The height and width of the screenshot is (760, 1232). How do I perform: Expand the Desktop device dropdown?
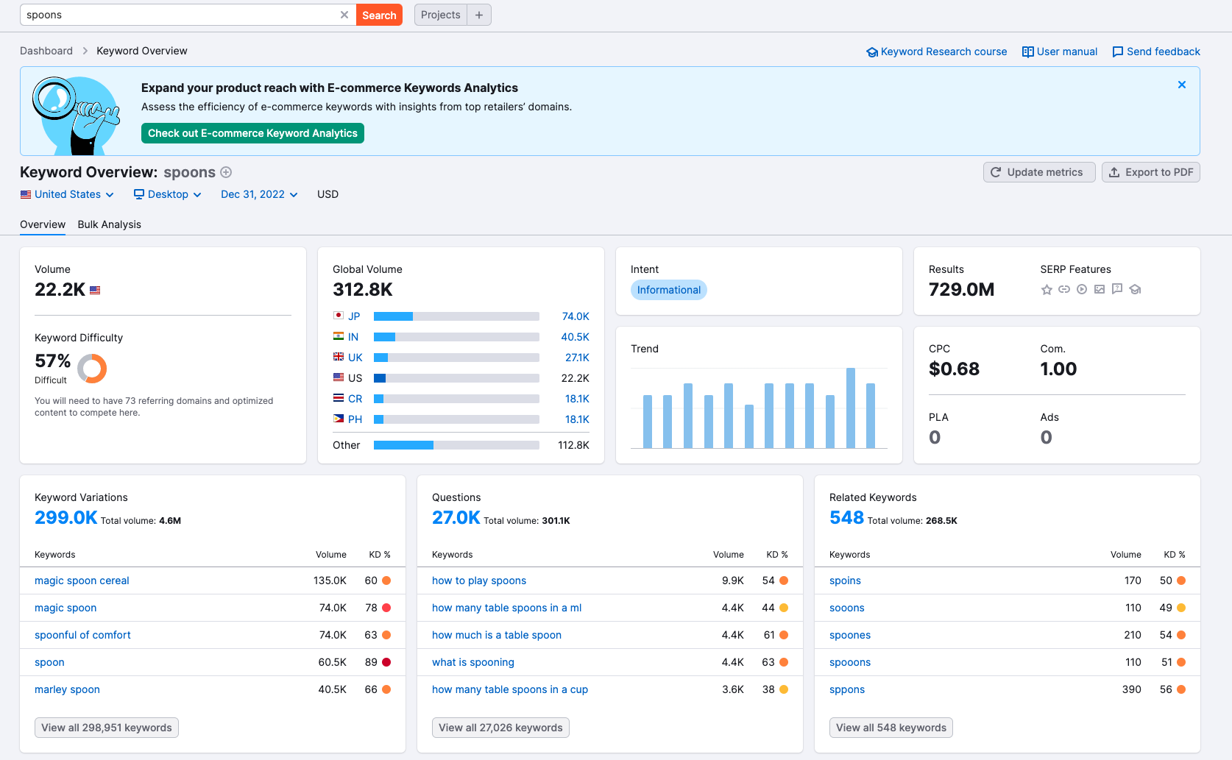(x=167, y=194)
